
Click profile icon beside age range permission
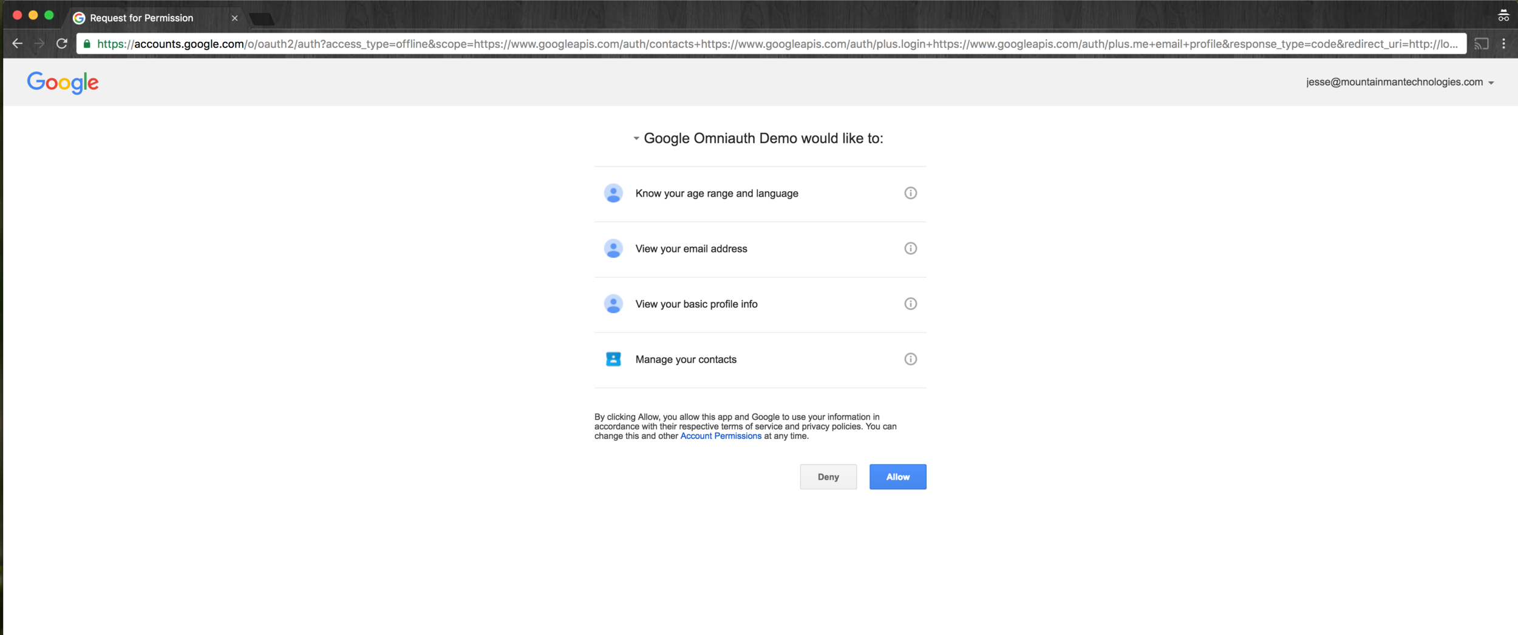pos(613,193)
